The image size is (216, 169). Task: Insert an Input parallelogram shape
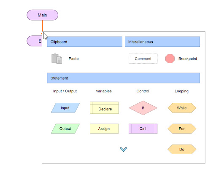point(65,108)
